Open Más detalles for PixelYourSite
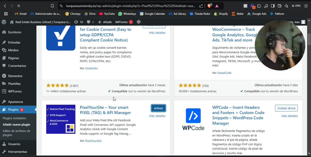Image resolution: width=311 pixels, height=157 pixels. coord(157,116)
